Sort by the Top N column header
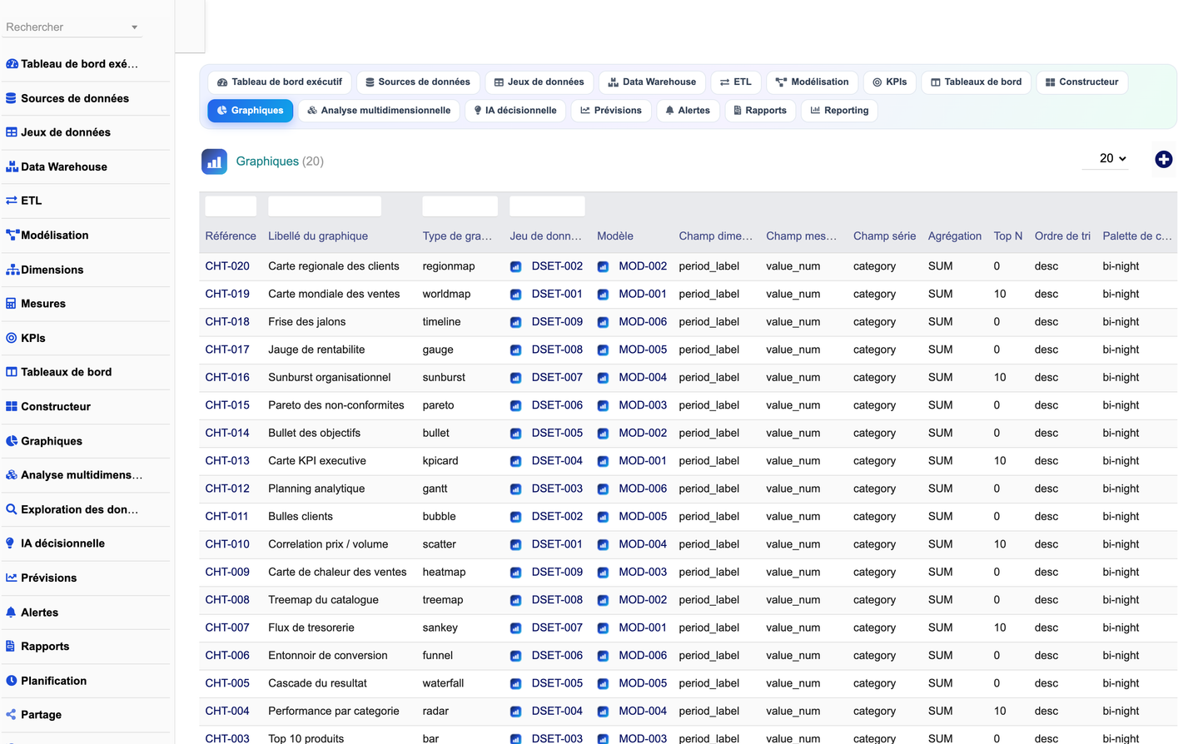The image size is (1203, 744). pos(1007,236)
